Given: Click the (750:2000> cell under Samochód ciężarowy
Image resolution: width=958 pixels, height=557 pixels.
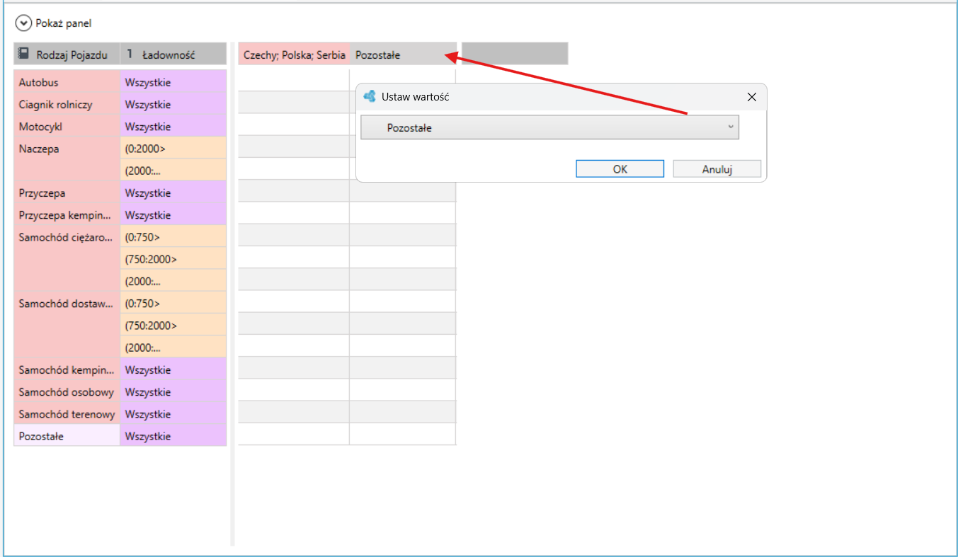Looking at the screenshot, I should [x=173, y=259].
